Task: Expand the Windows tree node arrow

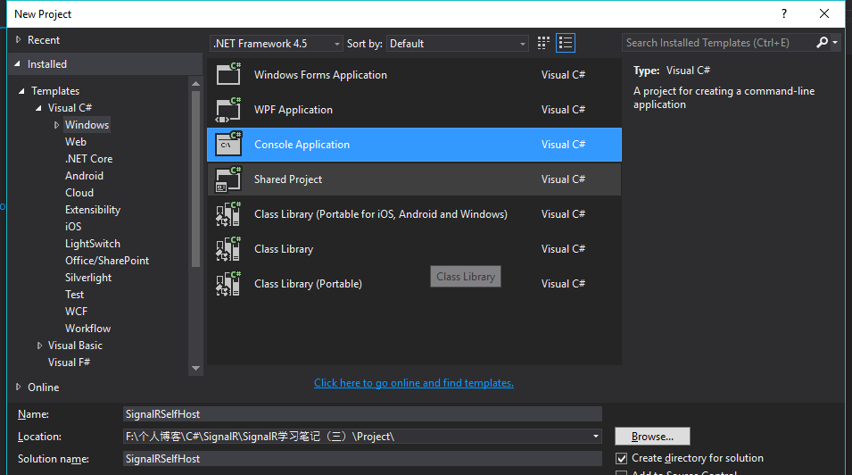Action: tap(56, 125)
